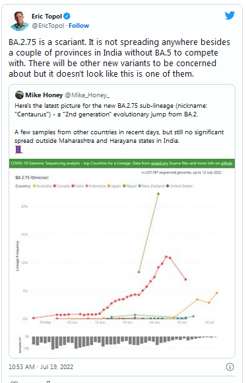Follow Eric Topol

click(78, 26)
